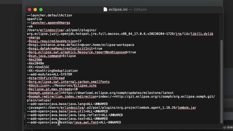Click the eclipse.ini window title text
This screenshot has width=233, height=131.
pos(118,9)
